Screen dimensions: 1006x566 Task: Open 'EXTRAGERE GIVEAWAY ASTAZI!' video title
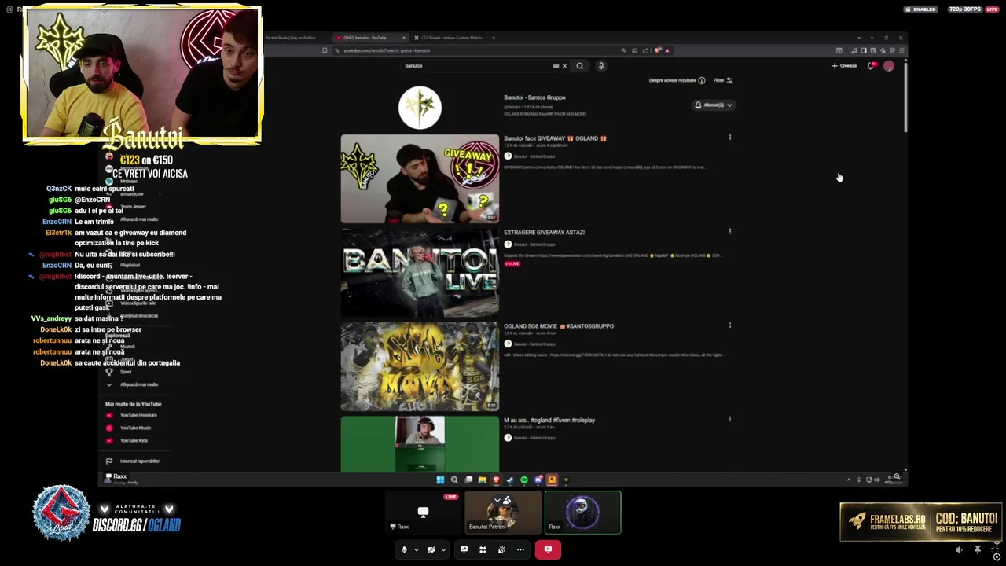[544, 233]
